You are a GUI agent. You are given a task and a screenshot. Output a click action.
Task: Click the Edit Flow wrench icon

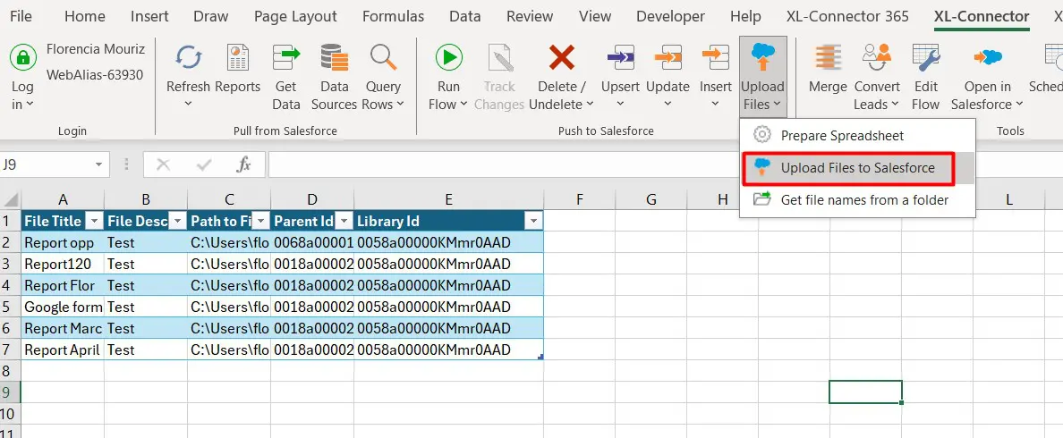point(925,57)
